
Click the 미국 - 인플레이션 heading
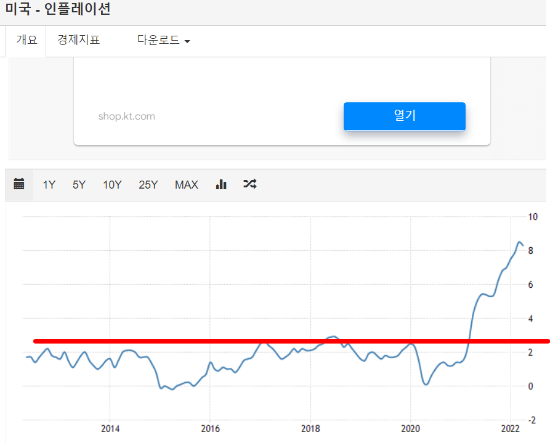coord(58,9)
